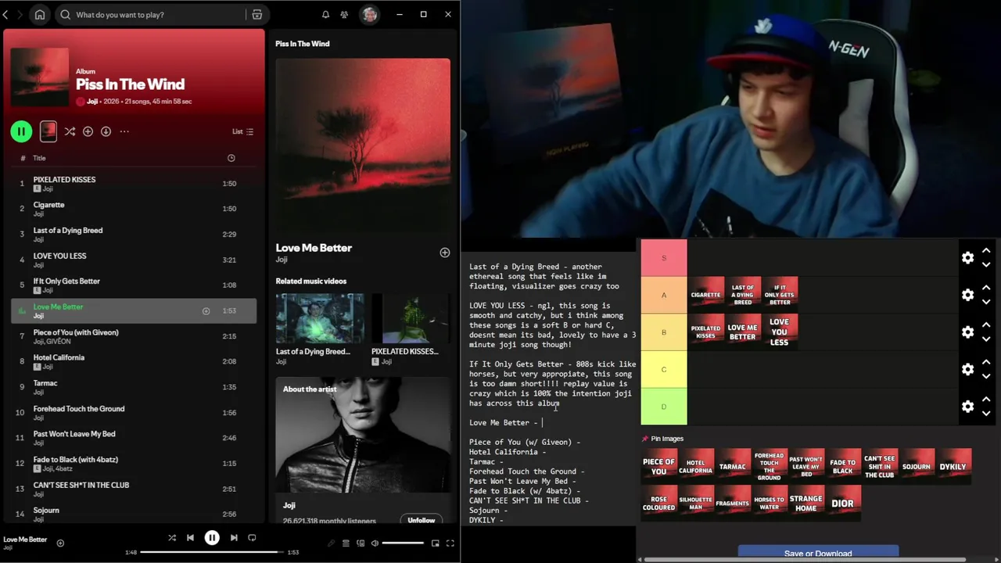Skip to the next track
This screenshot has height=563, width=1001.
click(234, 537)
